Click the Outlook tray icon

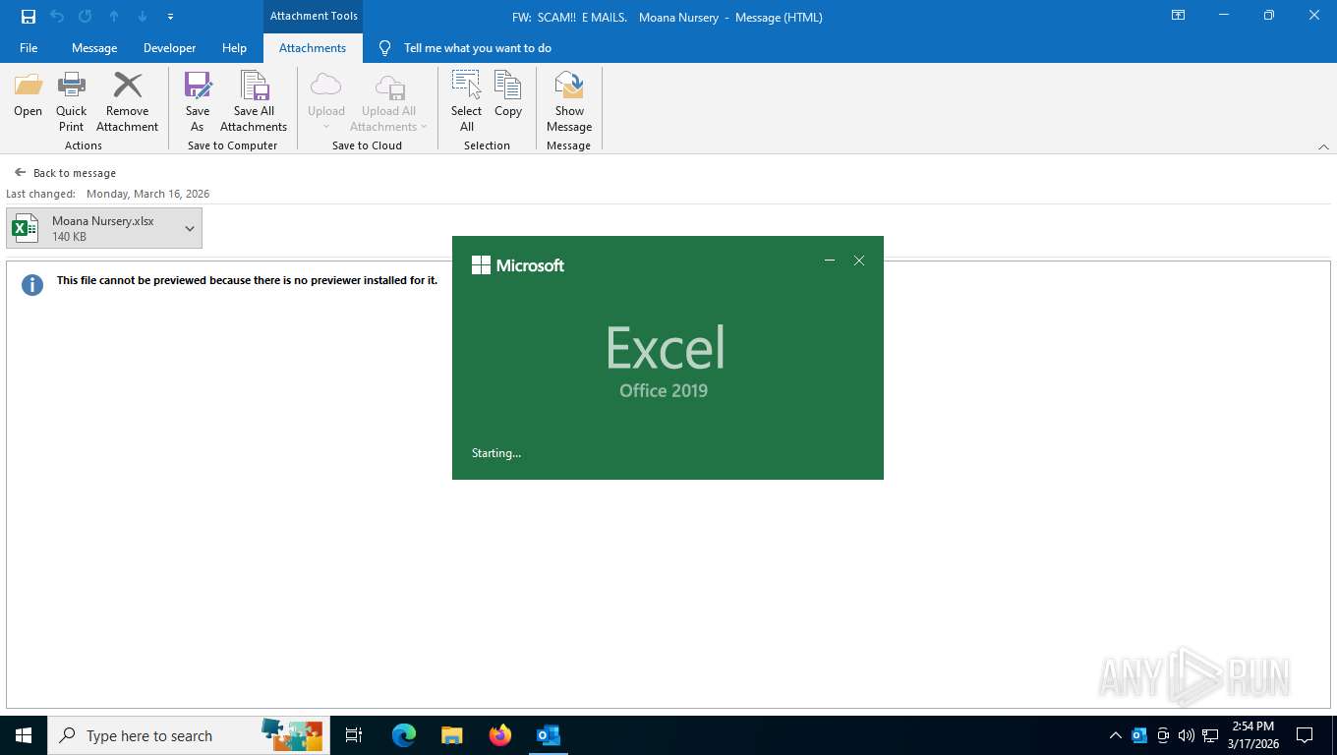coord(1139,735)
